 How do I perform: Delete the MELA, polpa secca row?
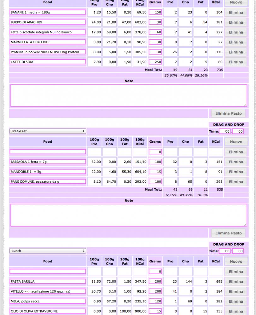(x=236, y=301)
